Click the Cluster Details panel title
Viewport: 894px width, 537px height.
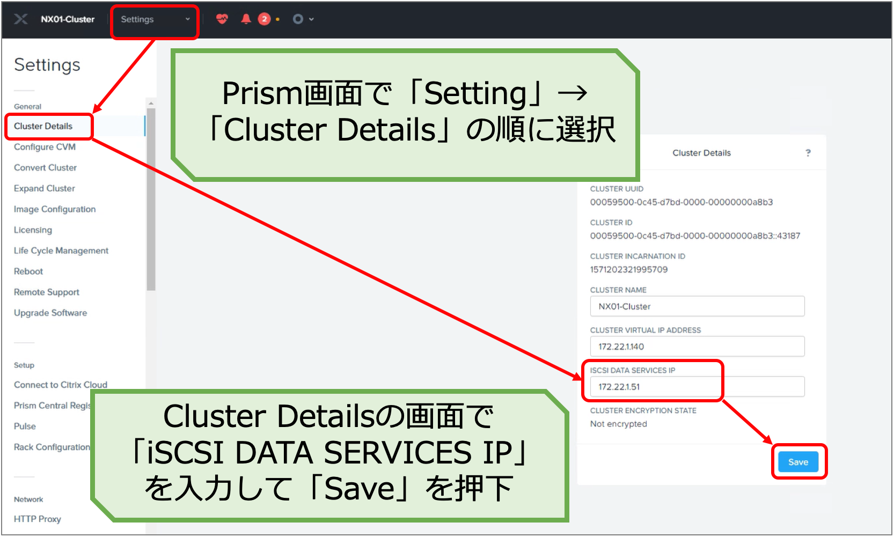[x=701, y=153]
